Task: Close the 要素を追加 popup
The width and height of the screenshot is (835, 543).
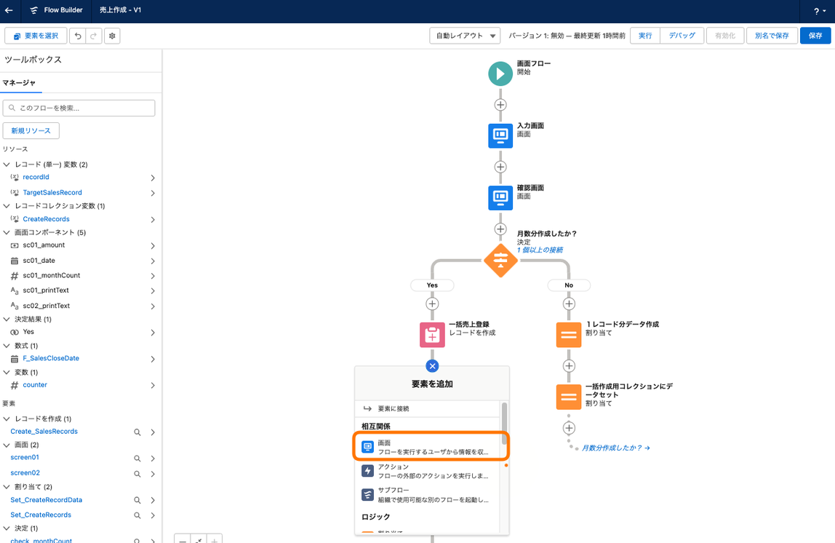Action: [x=432, y=366]
